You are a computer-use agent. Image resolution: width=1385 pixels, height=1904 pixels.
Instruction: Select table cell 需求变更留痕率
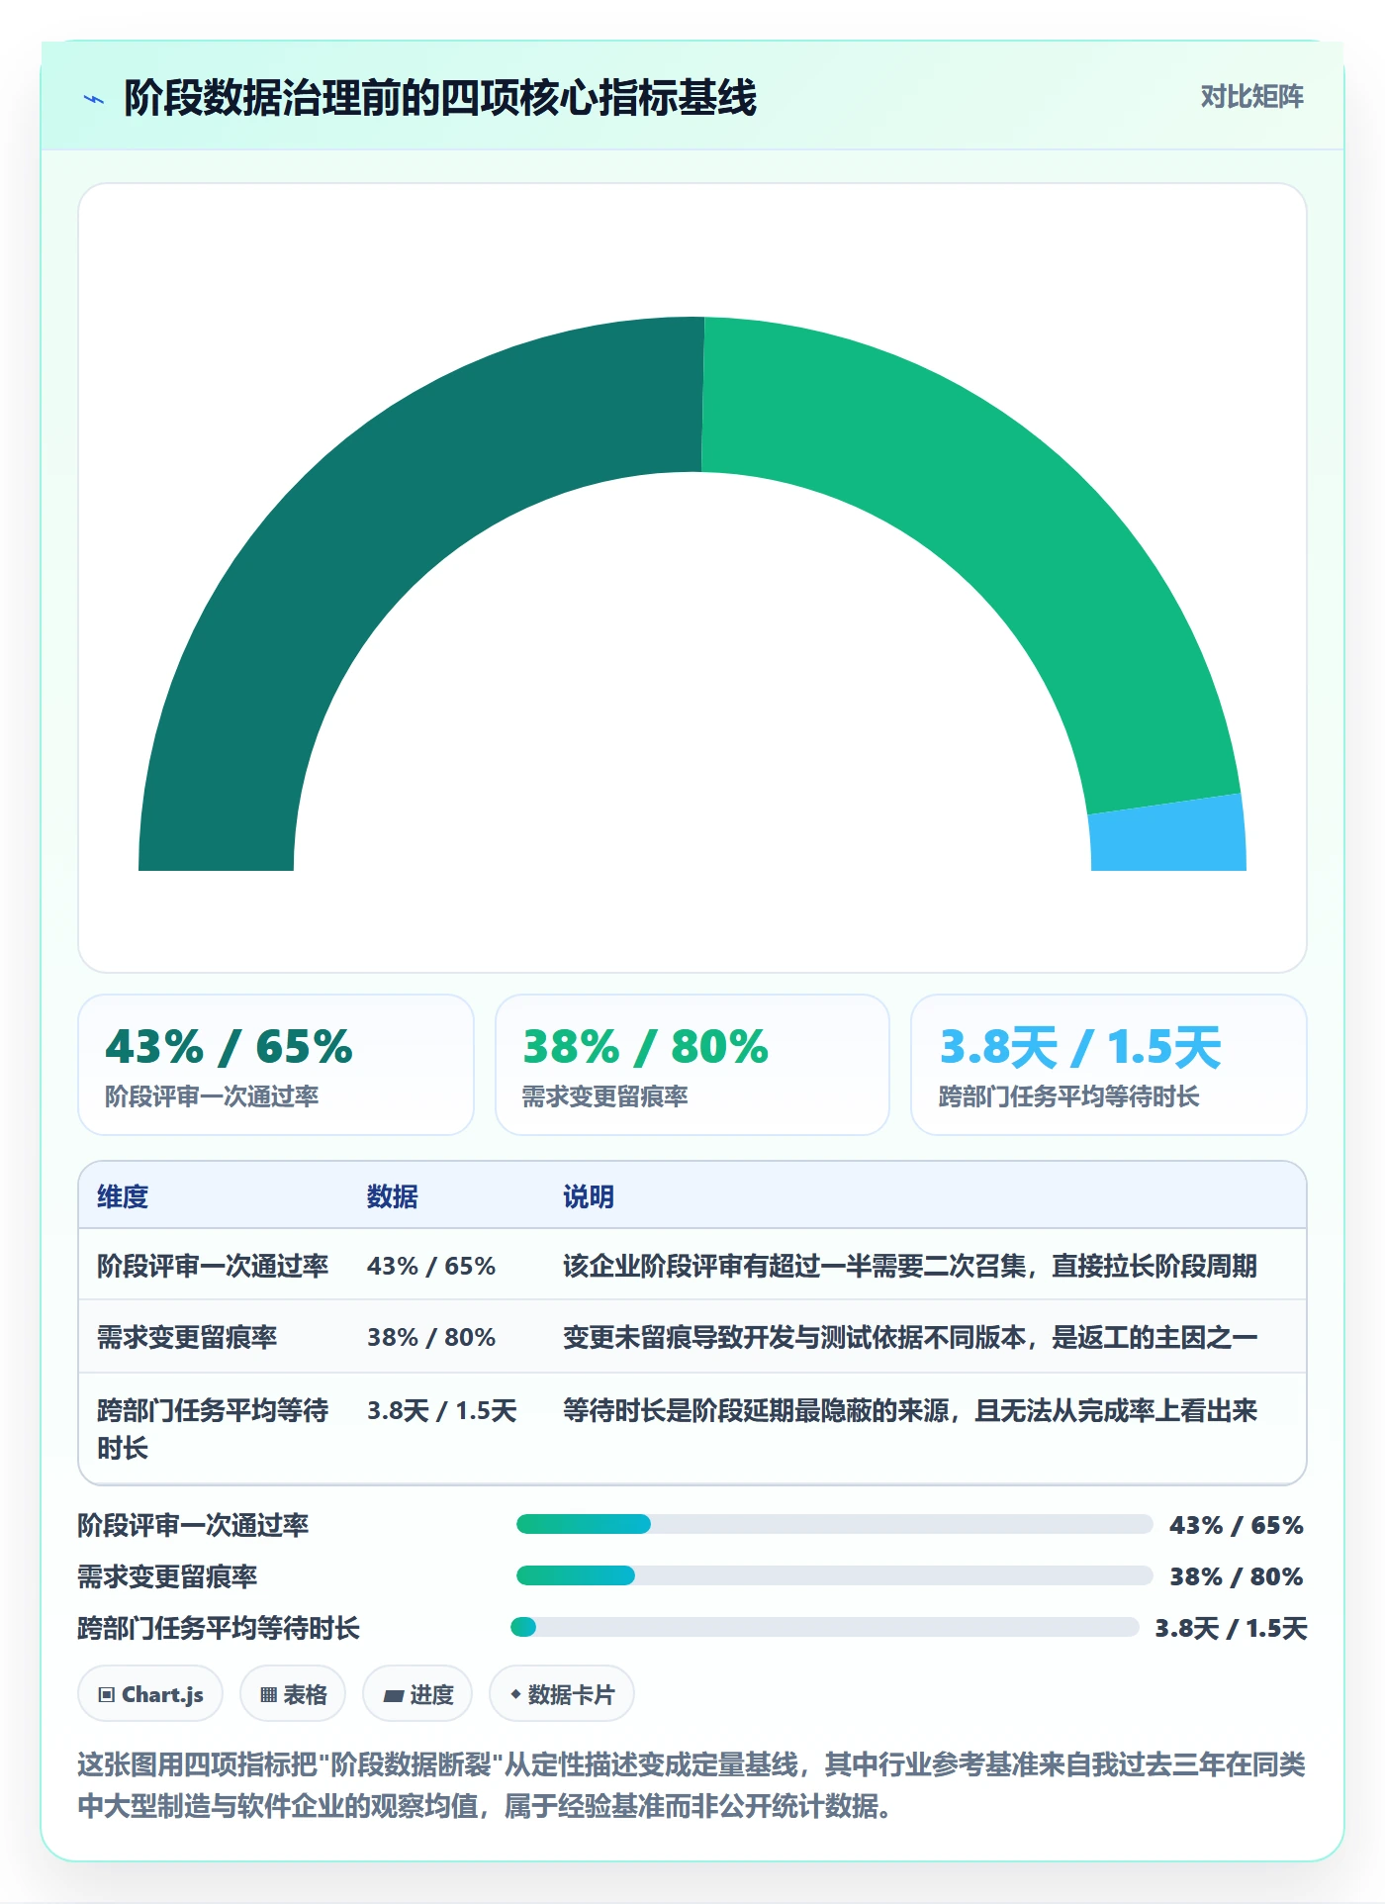tap(187, 1337)
